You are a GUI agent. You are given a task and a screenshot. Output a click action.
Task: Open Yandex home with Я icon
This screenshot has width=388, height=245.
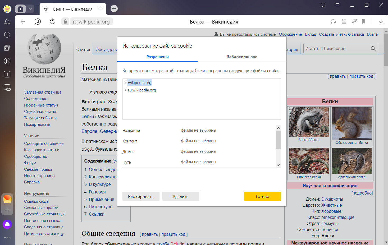[38, 22]
